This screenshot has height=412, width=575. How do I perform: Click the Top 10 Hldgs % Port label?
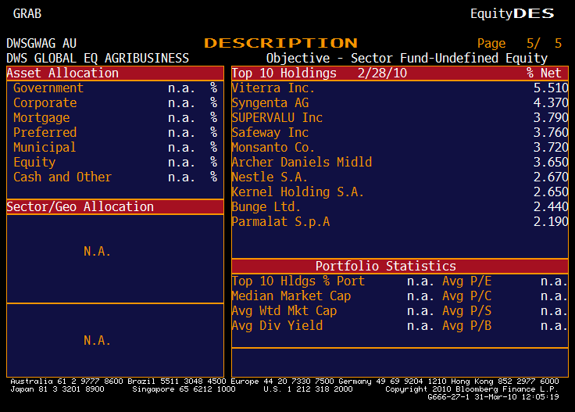tap(298, 281)
